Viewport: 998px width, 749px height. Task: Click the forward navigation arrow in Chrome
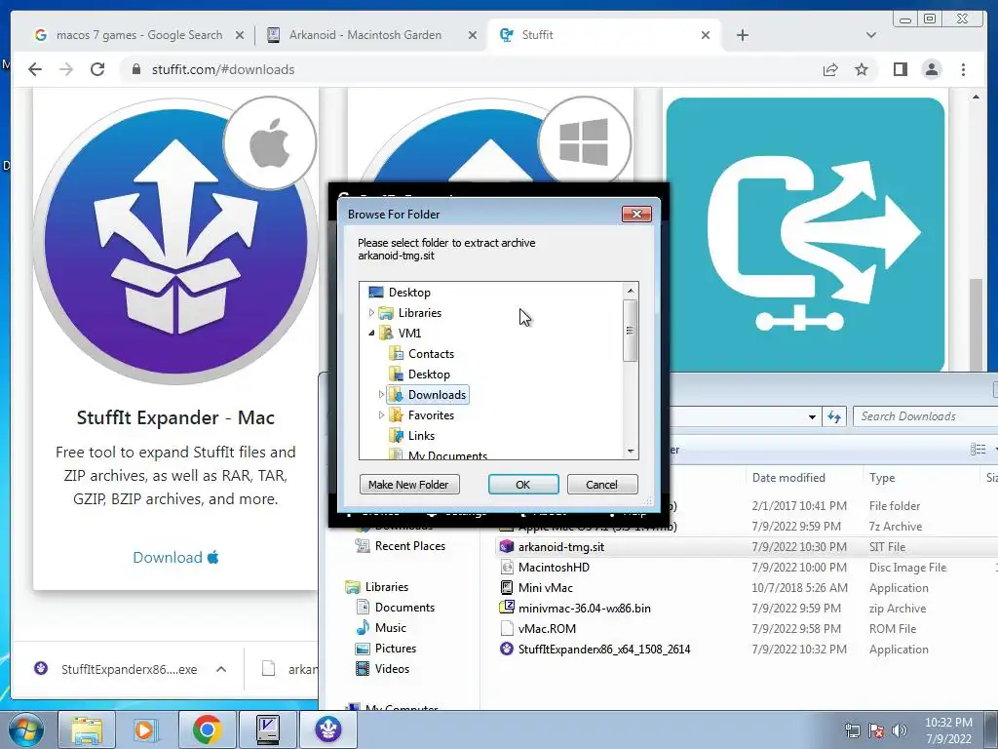(66, 69)
